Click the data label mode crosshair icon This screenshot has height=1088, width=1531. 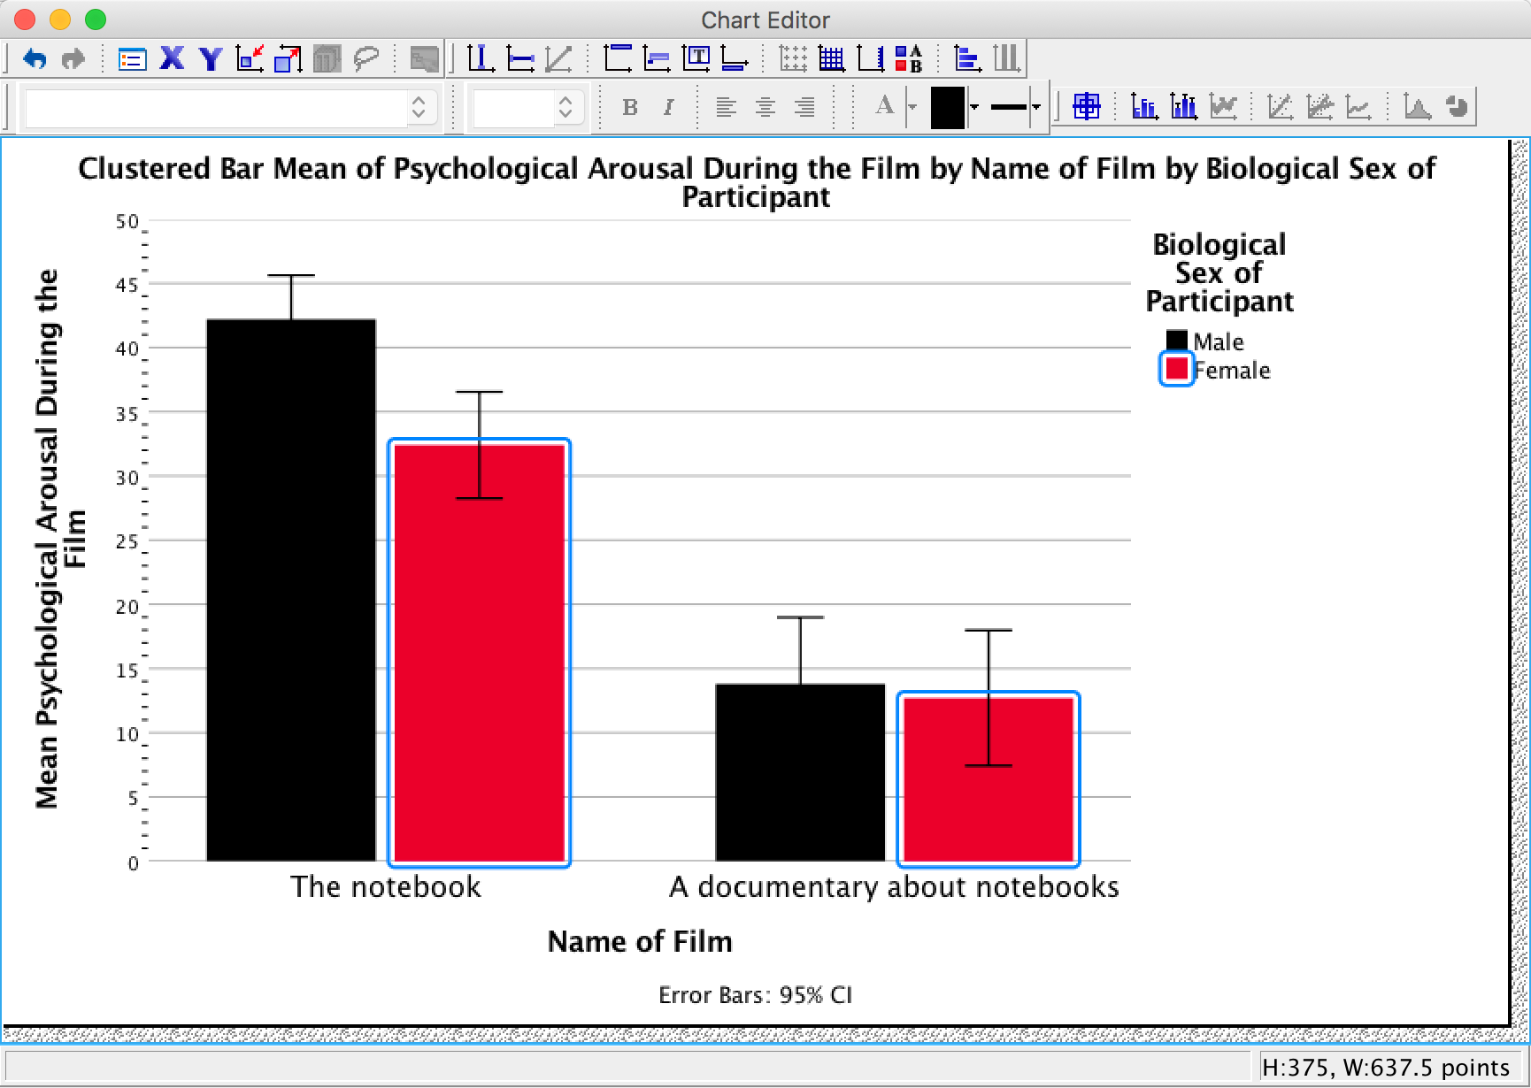coord(1086,107)
